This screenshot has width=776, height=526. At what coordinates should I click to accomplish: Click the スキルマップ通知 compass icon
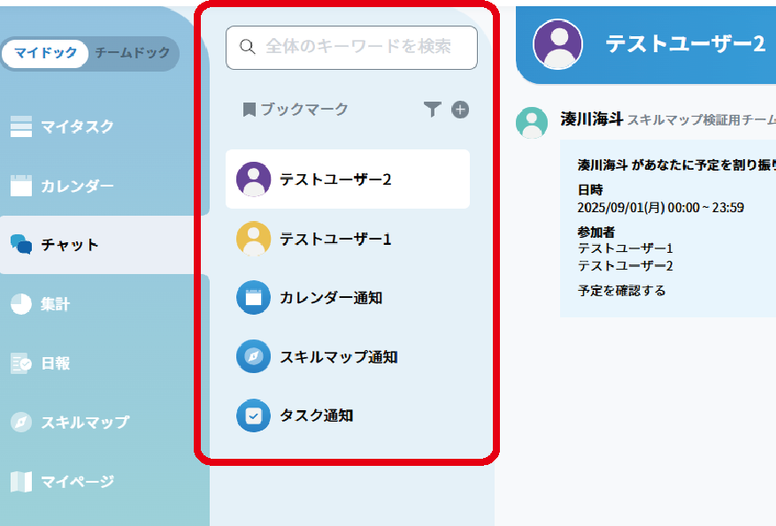253,356
